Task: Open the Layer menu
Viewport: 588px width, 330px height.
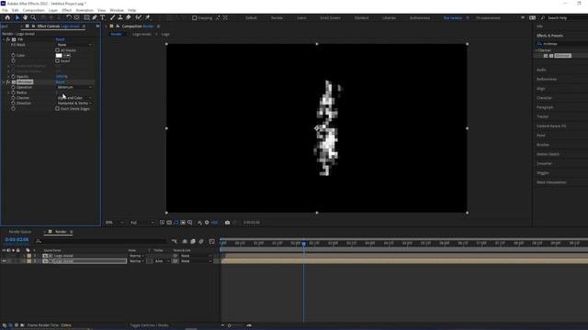Action: click(x=53, y=10)
